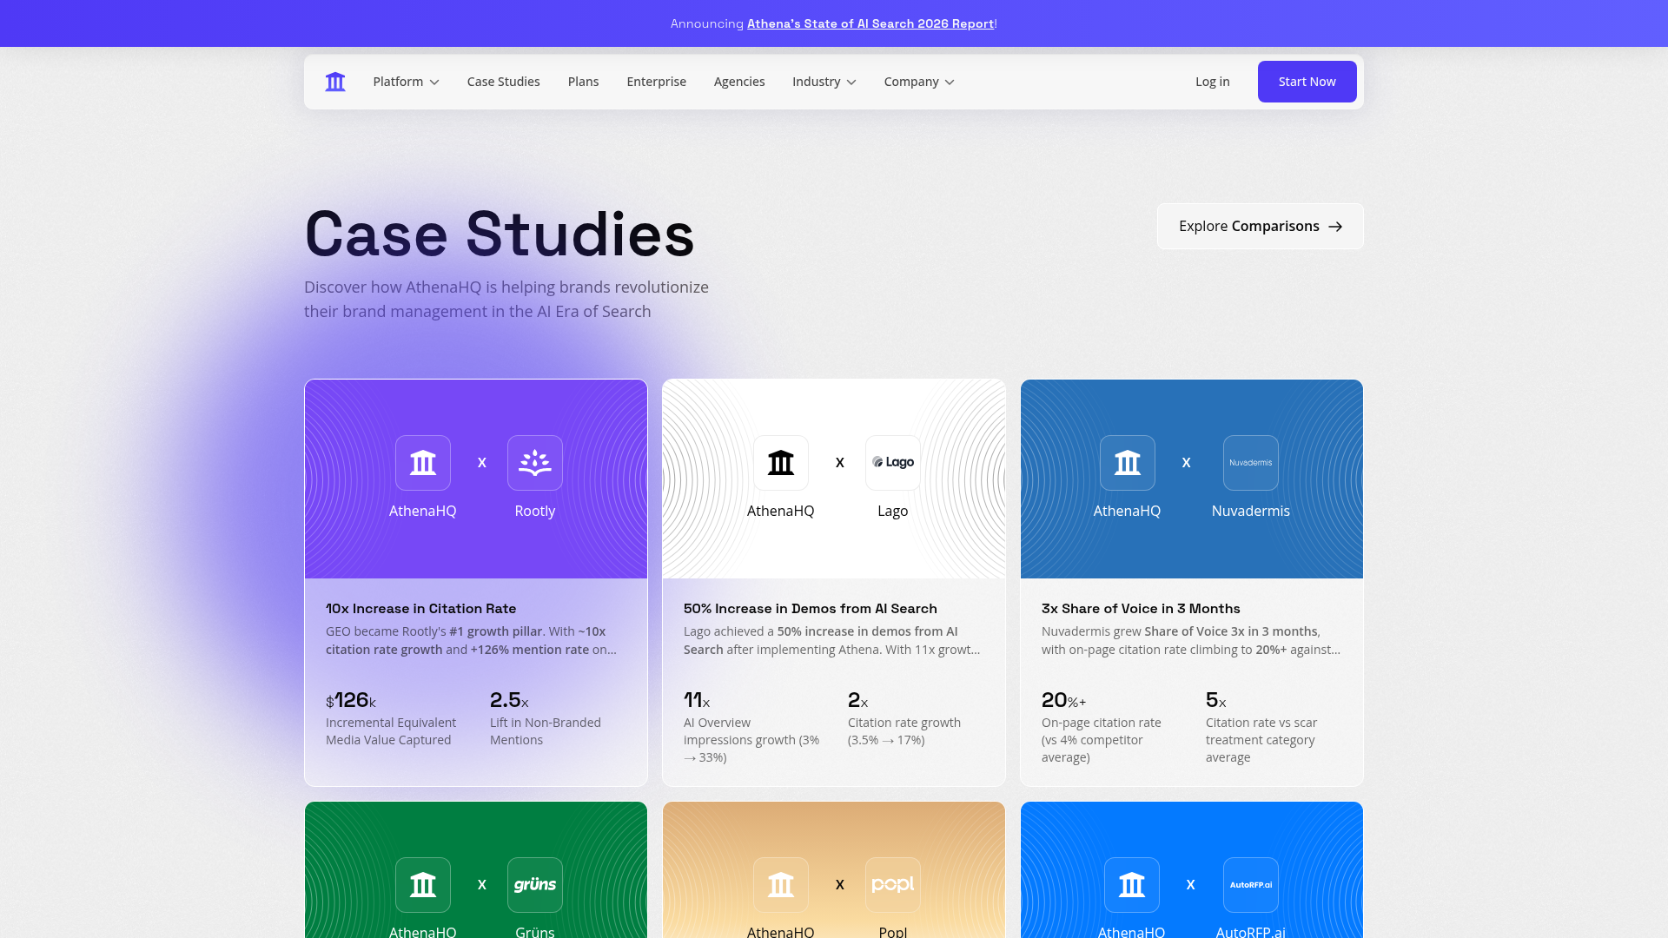Click the AthenaHQ icon on the Nuvadermis card
Viewport: 1668px width, 938px height.
pyautogui.click(x=1128, y=463)
